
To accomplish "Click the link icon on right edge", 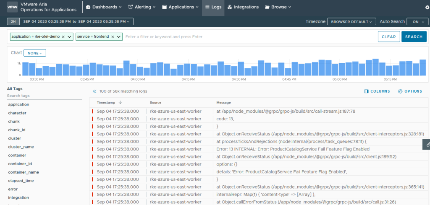I will point(427,144).
